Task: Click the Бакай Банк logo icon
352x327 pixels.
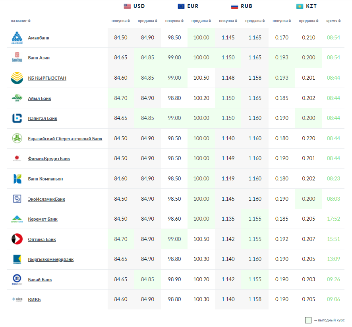Action: [x=17, y=280]
